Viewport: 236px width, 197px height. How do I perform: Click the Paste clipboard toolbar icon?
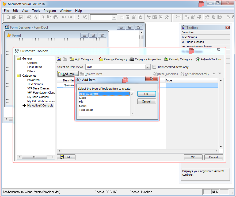pos(56,17)
